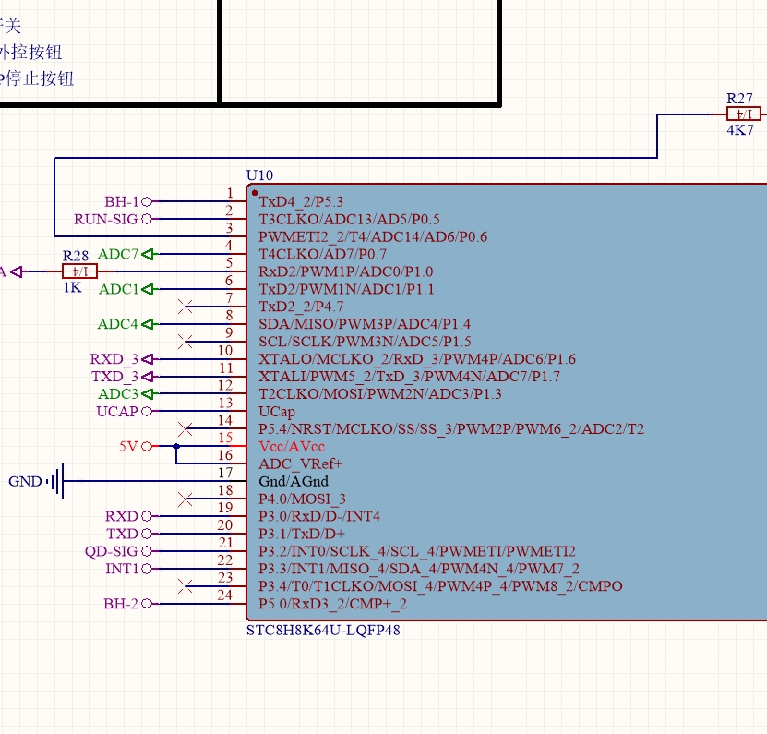Screen dimensions: 767x734
Task: Click the no-connect marker on pin 9
Action: point(186,342)
